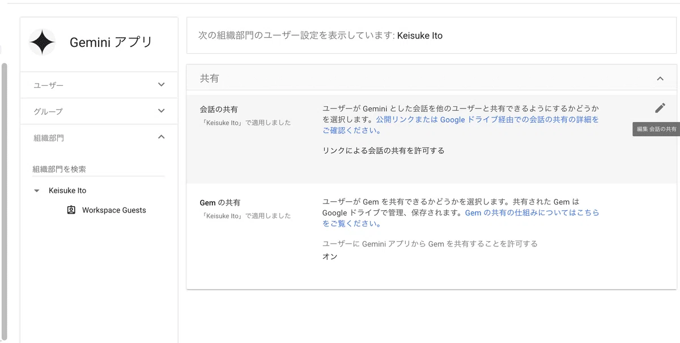Image resolution: width=680 pixels, height=343 pixels.
Task: Click リンクによる会話の共有を許可する text
Action: tap(384, 150)
